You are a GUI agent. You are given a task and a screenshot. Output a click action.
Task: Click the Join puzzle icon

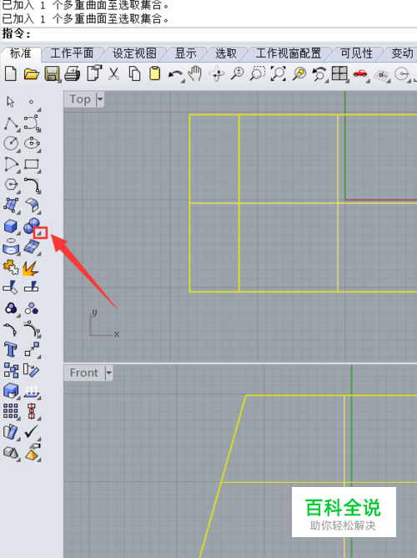[x=11, y=267]
